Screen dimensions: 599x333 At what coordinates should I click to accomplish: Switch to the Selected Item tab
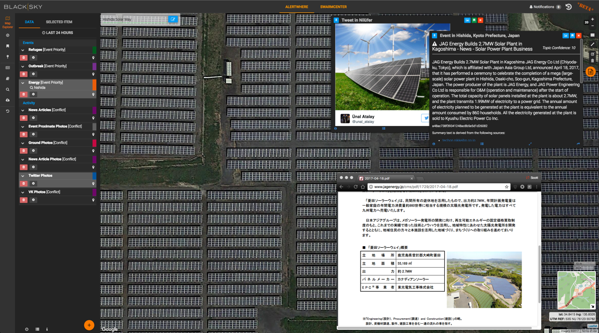tap(59, 22)
